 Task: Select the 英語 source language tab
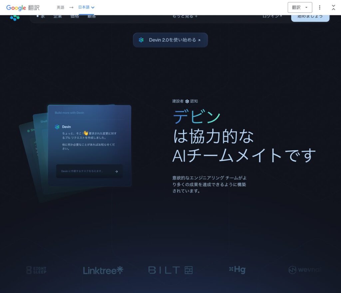61,7
